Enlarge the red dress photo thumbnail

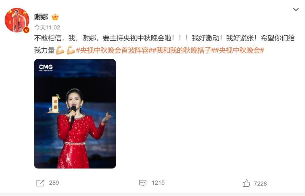click(x=75, y=114)
